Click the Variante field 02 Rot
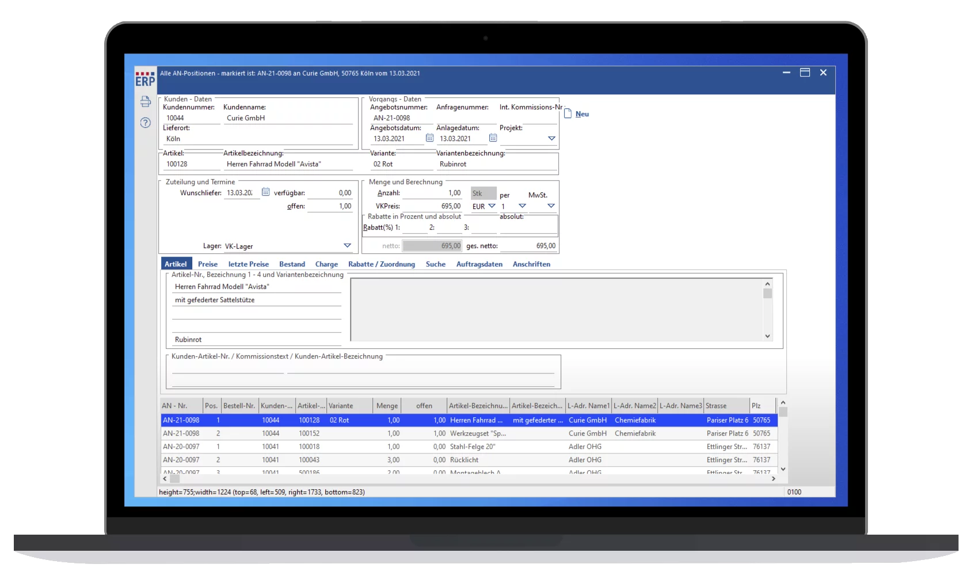The width and height of the screenshot is (971, 583). pyautogui.click(x=401, y=164)
